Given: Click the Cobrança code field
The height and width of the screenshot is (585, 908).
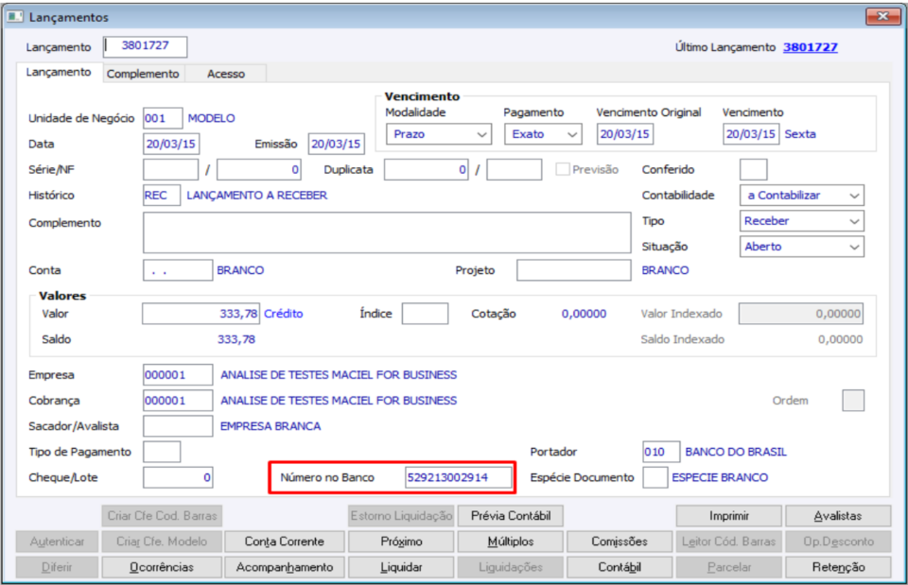Looking at the screenshot, I should (178, 401).
